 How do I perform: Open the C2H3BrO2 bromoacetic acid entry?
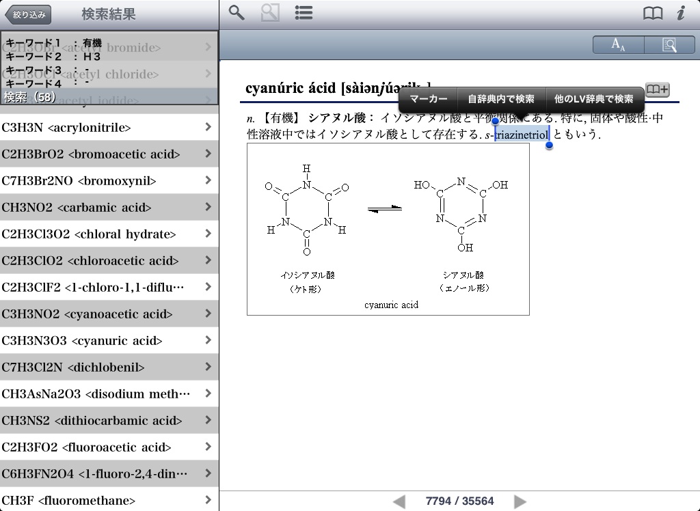109,154
